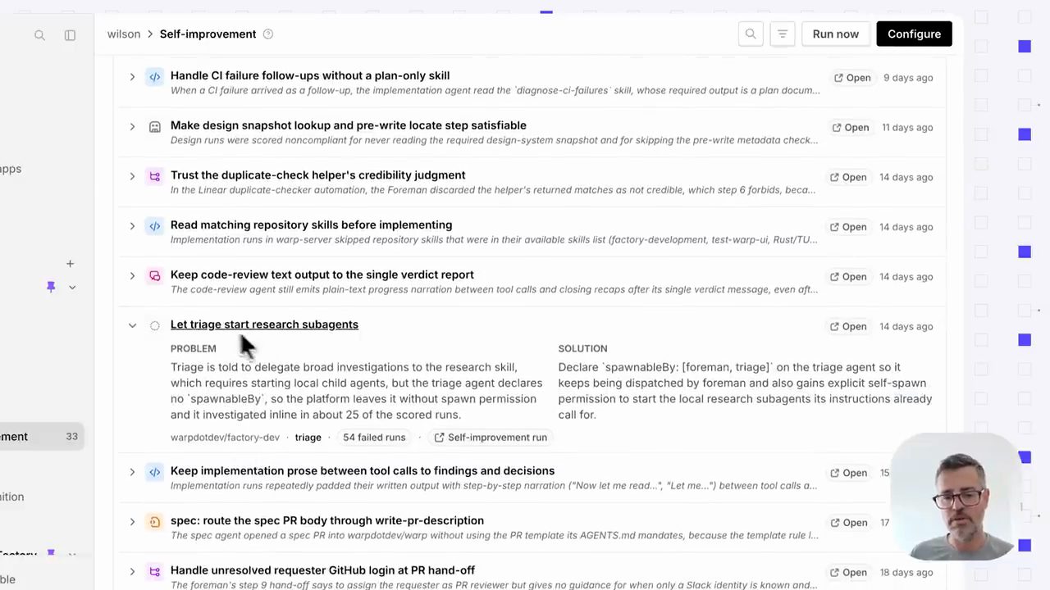
Task: Click the 33 count badge in the sidebar
Action: pos(72,437)
